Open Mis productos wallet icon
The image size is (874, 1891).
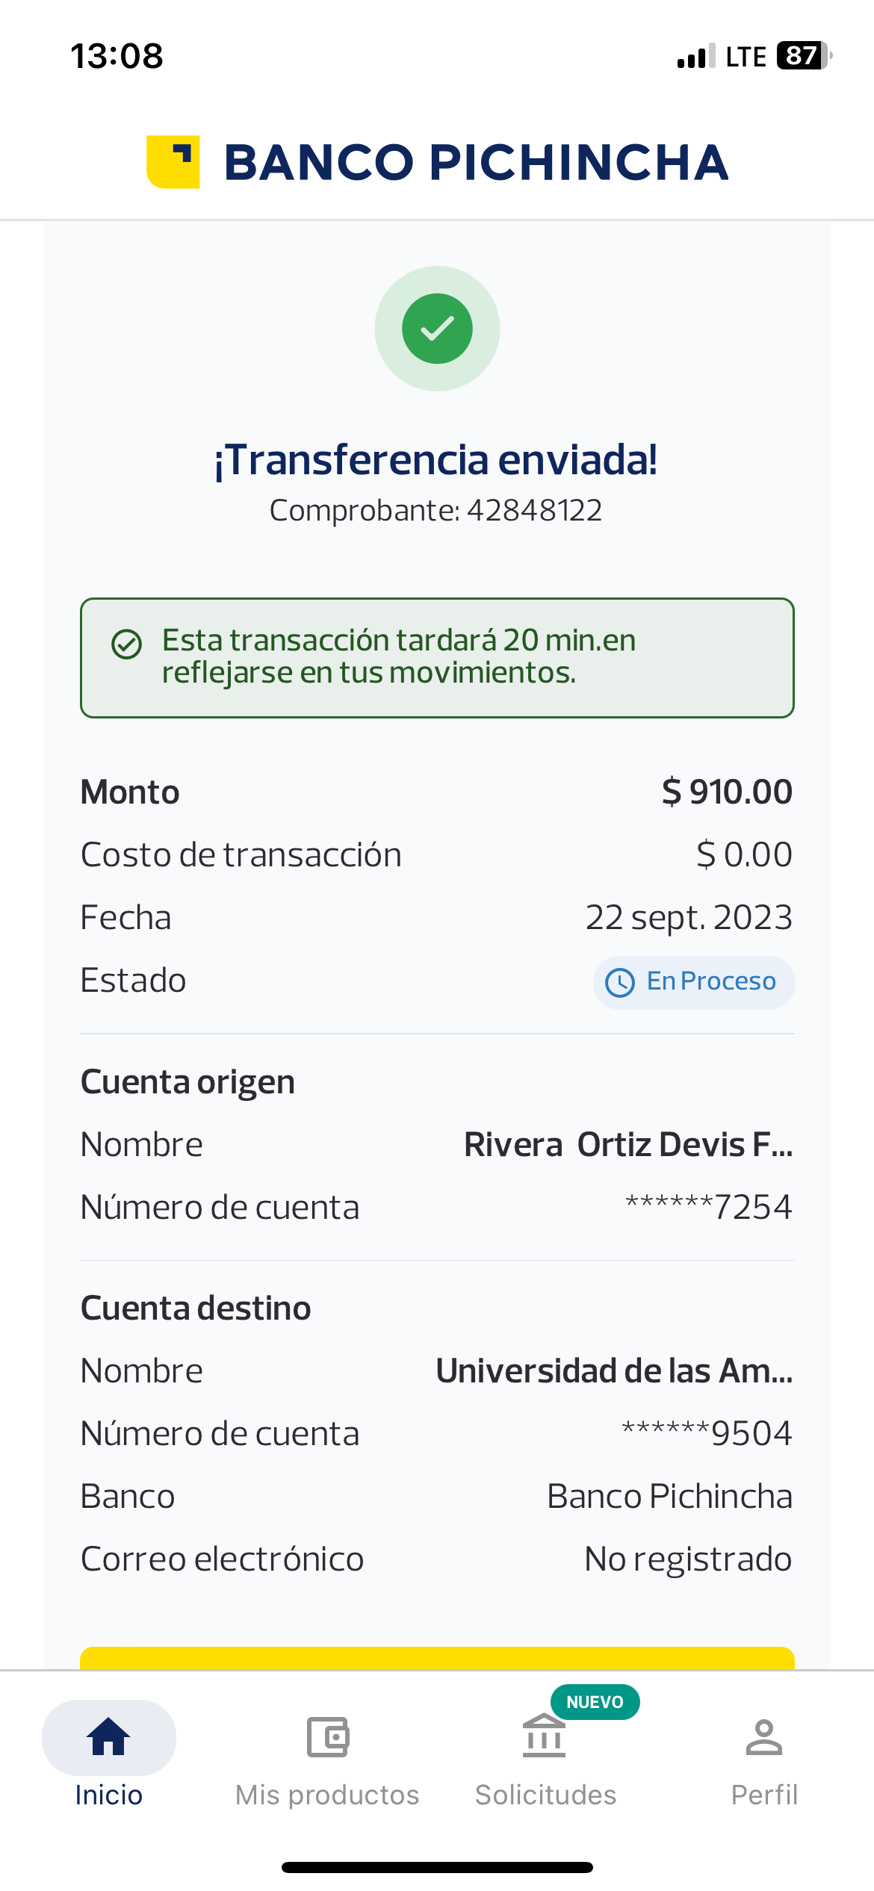tap(327, 1737)
